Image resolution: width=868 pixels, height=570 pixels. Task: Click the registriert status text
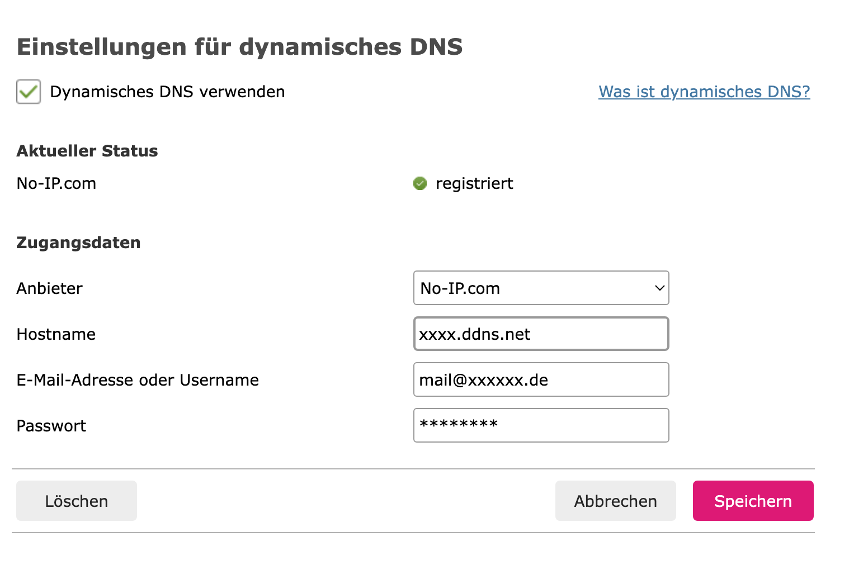point(474,183)
